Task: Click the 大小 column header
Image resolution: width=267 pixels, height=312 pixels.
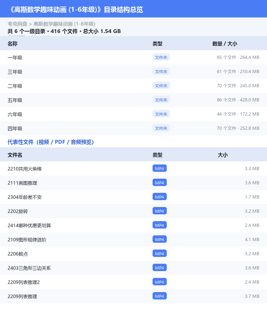Action: point(223,155)
